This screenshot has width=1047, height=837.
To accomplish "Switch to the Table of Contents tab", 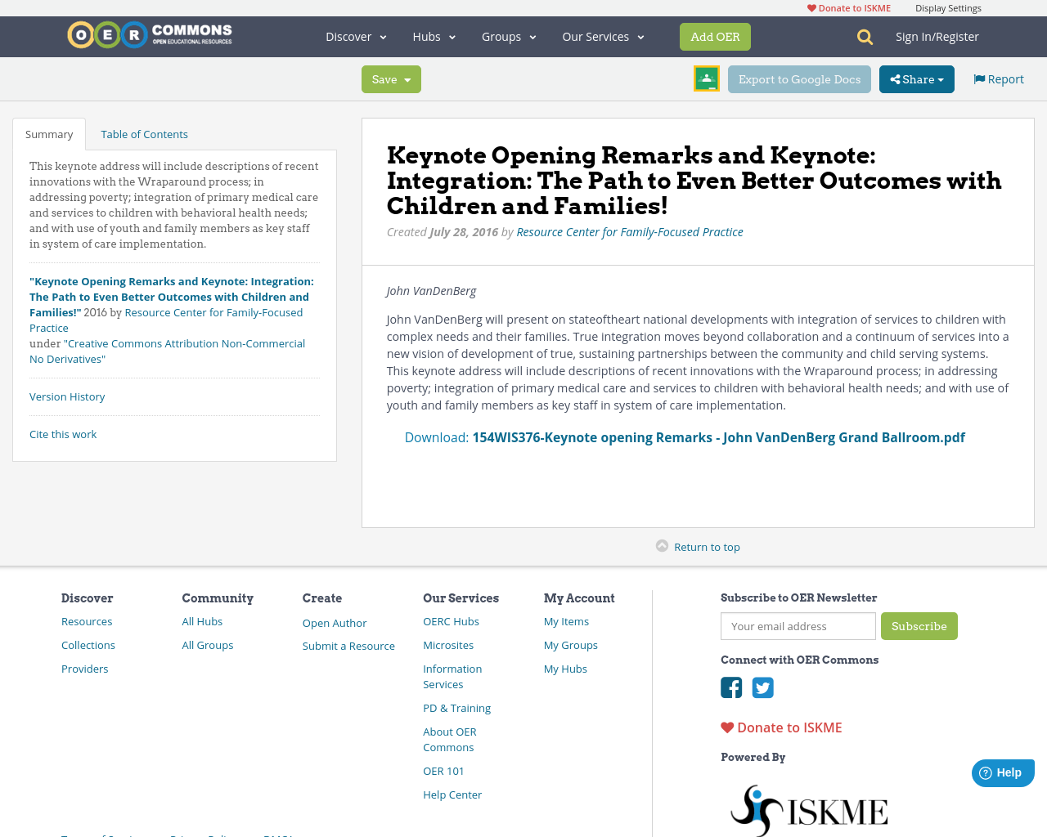I will (x=144, y=134).
